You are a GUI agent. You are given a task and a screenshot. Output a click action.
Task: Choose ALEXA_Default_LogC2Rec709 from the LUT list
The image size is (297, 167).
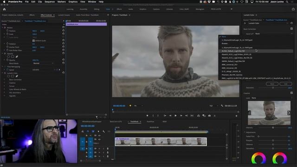(x=256, y=51)
